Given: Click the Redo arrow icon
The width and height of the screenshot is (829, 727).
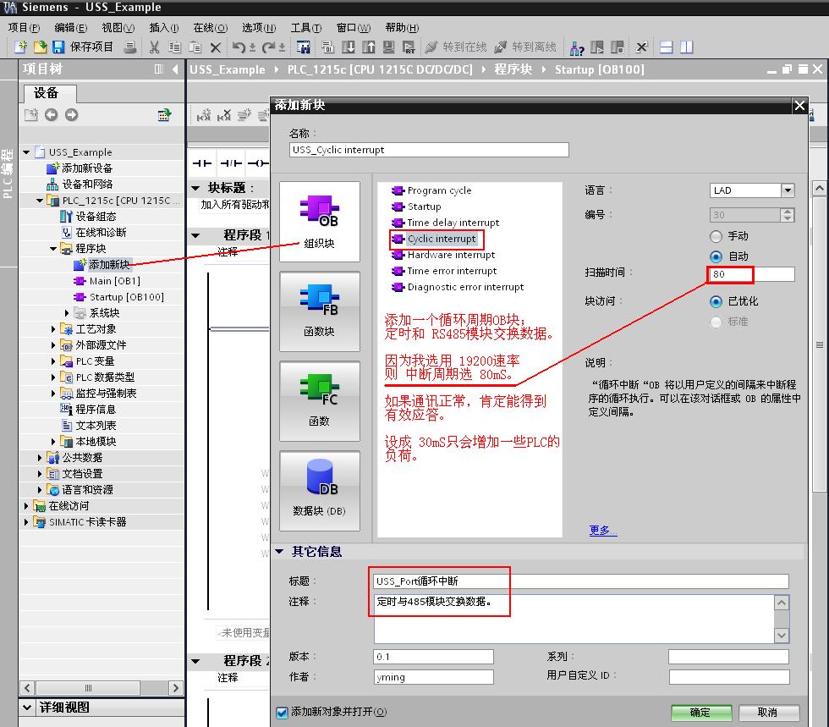Looking at the screenshot, I should click(x=269, y=47).
